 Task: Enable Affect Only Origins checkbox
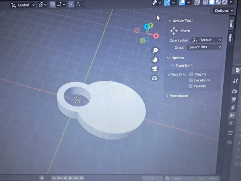coord(191,74)
